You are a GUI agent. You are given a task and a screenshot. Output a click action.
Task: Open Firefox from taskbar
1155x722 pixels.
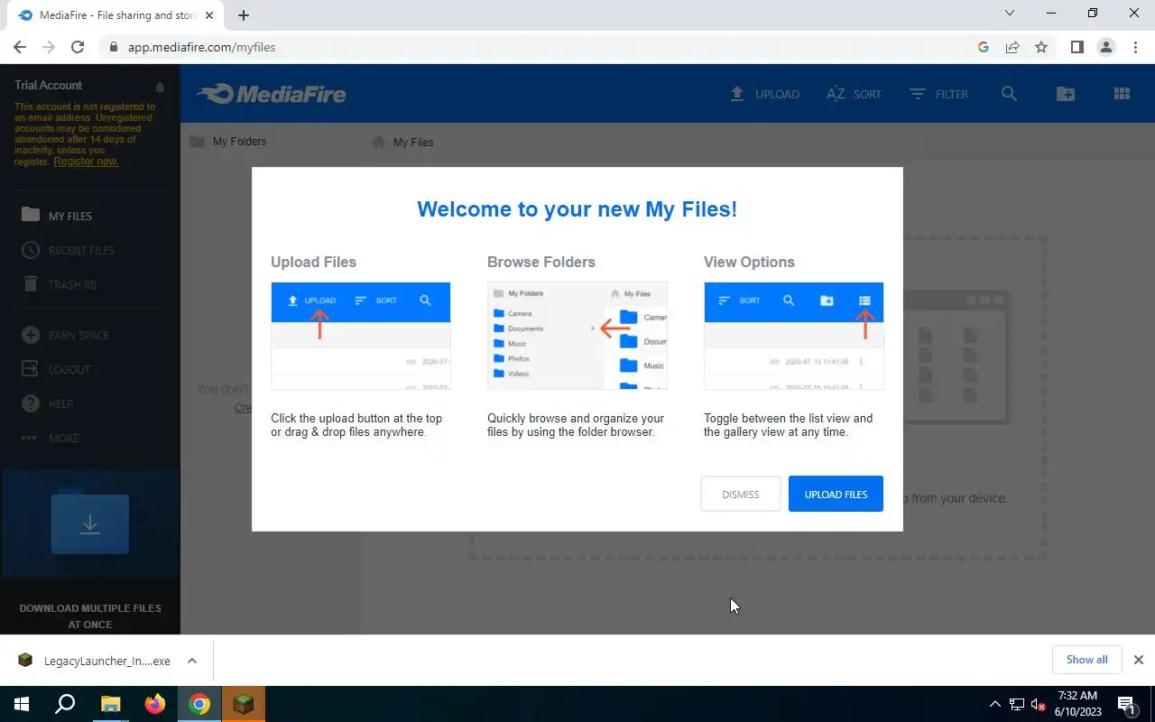coord(155,704)
